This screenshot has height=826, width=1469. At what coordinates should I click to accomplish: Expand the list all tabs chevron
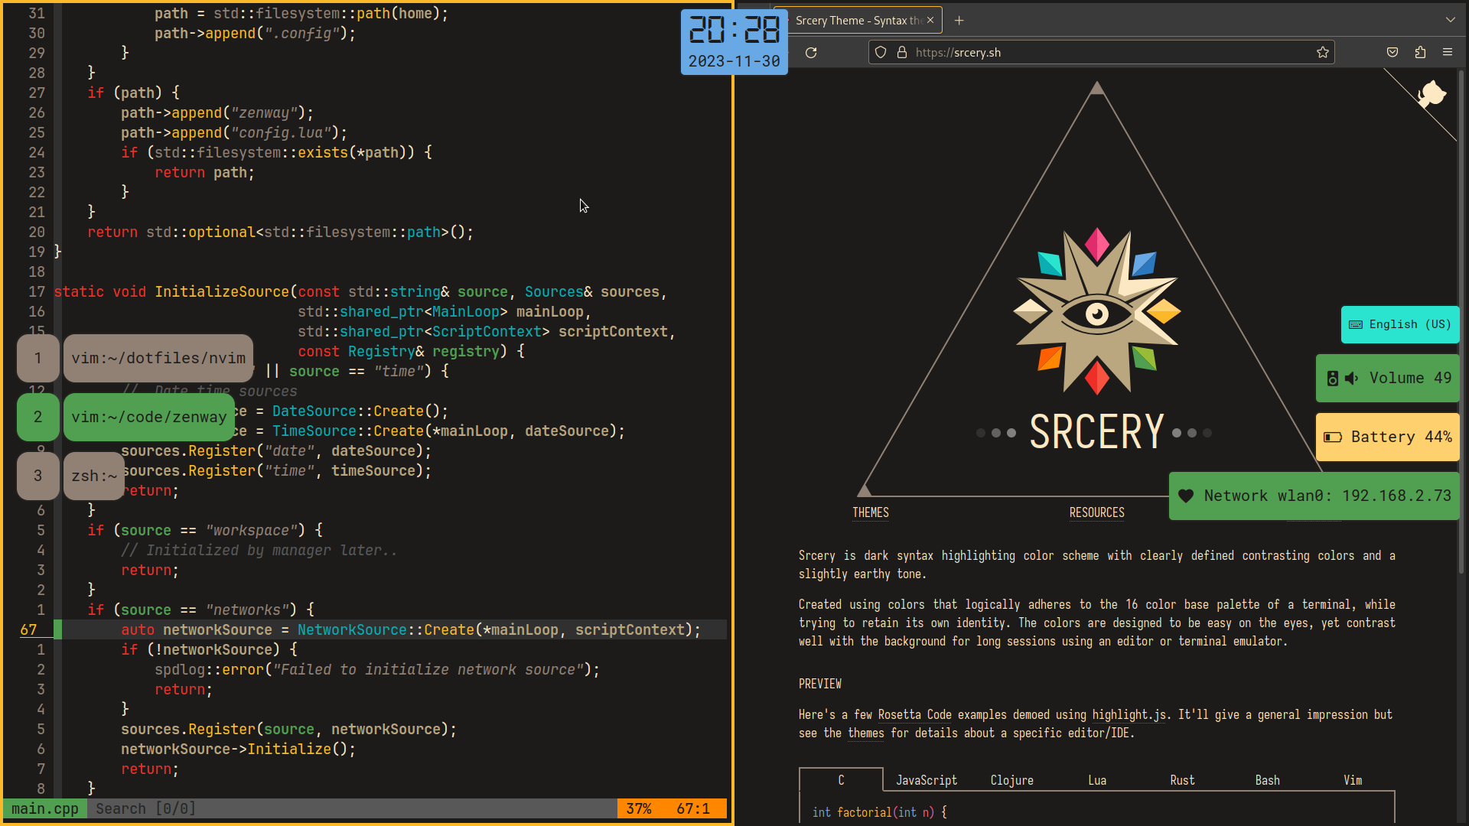(1450, 21)
